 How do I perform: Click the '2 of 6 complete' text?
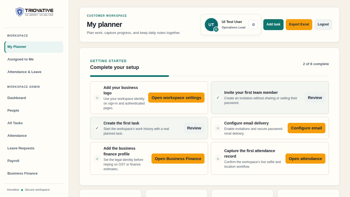pos(316,64)
